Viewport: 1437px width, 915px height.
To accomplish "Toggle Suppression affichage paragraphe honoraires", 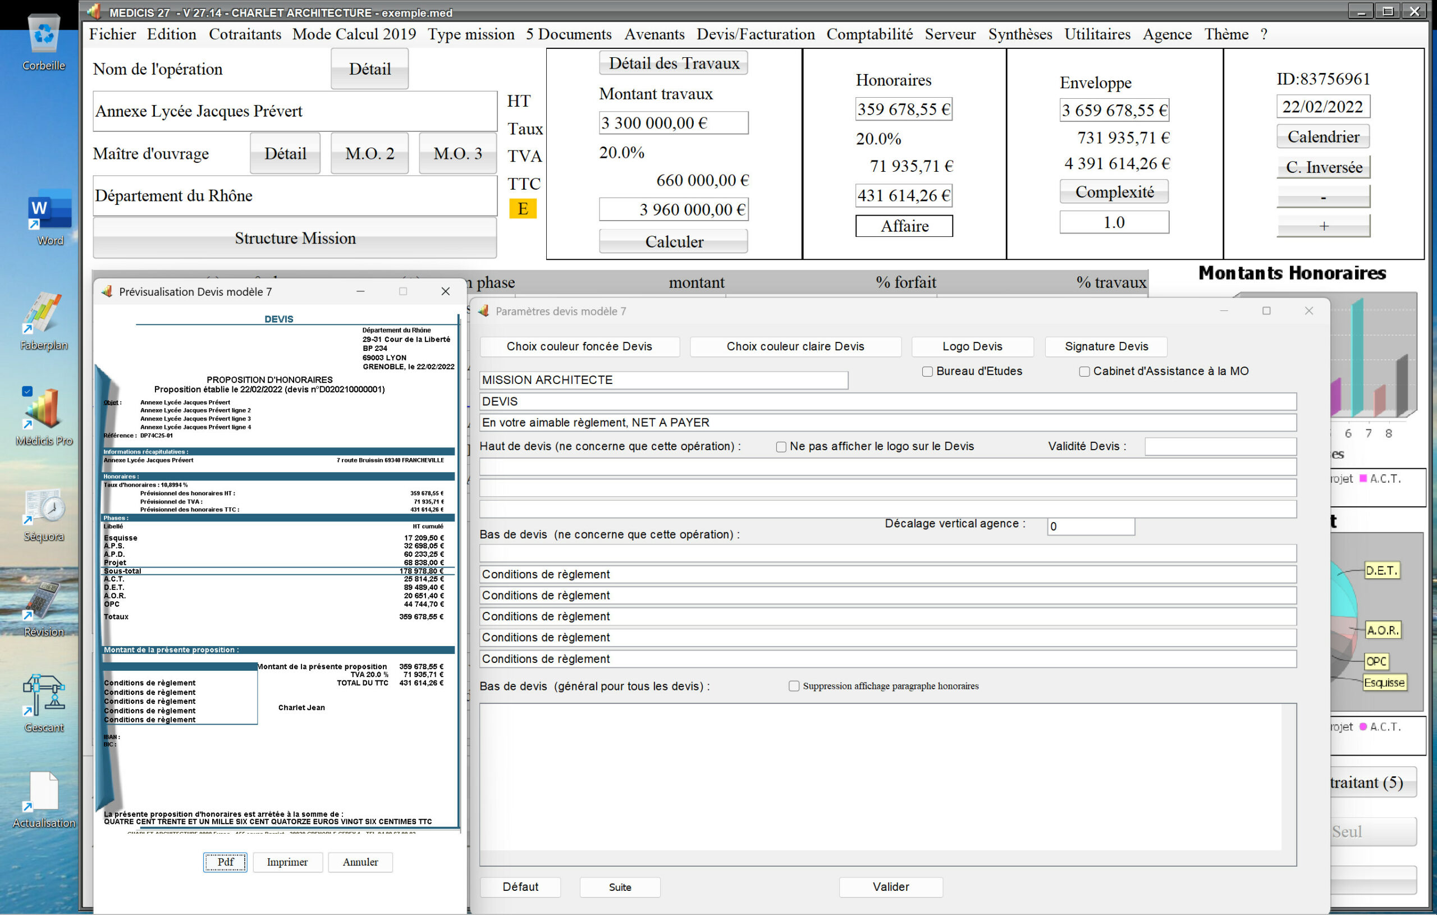I will 794,686.
